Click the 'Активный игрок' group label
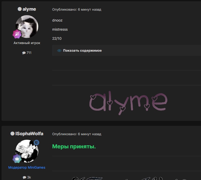The height and width of the screenshot is (180, 201). tap(27, 43)
